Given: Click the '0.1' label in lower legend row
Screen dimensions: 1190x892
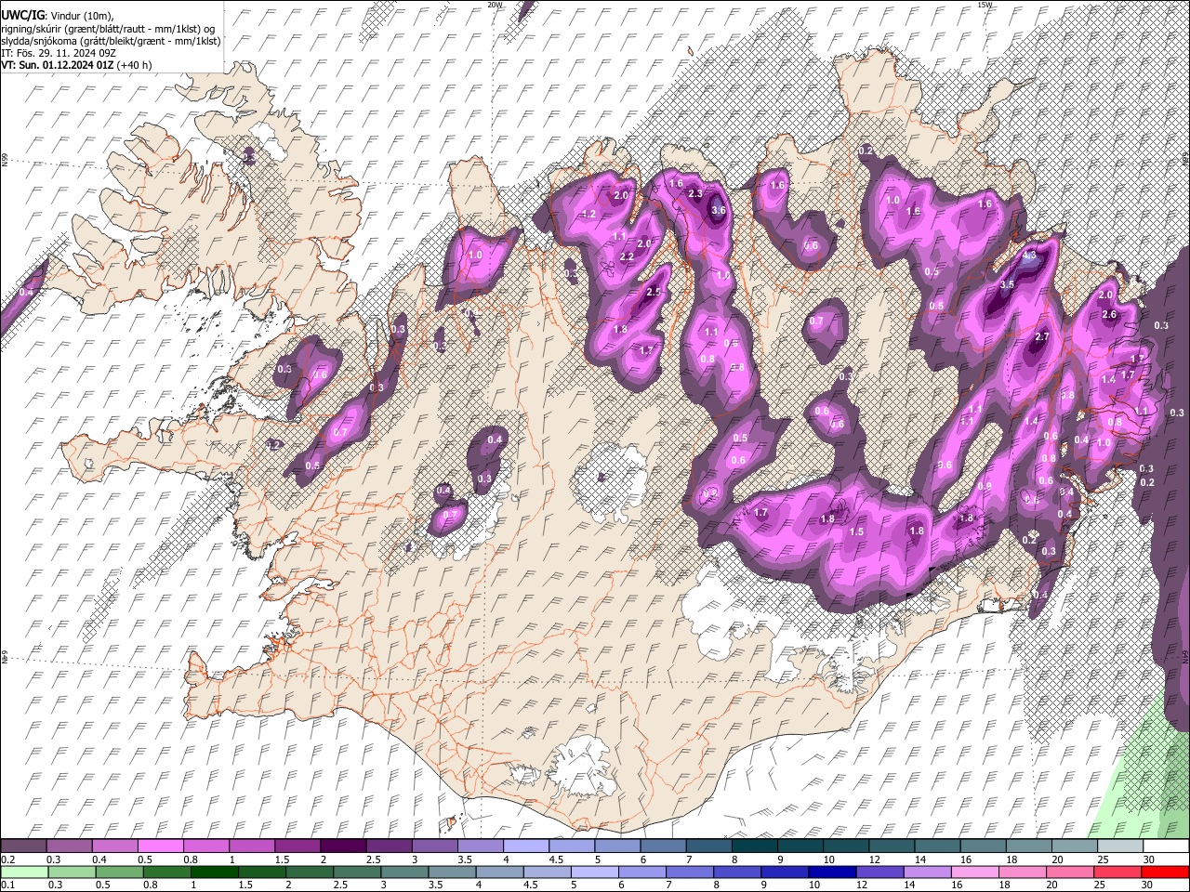Looking at the screenshot, I should [x=7, y=885].
